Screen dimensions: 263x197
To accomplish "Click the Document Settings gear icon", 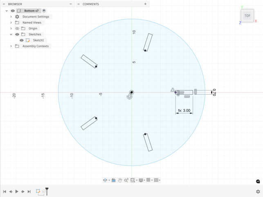I will point(17,17).
